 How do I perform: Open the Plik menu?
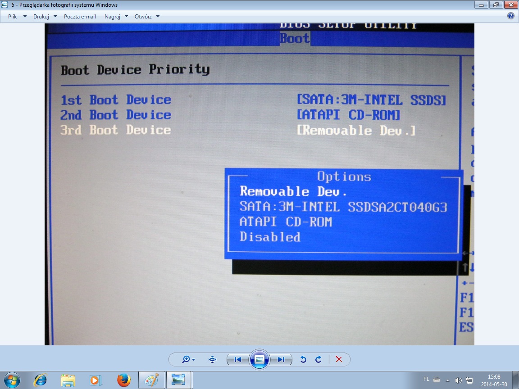(x=17, y=16)
